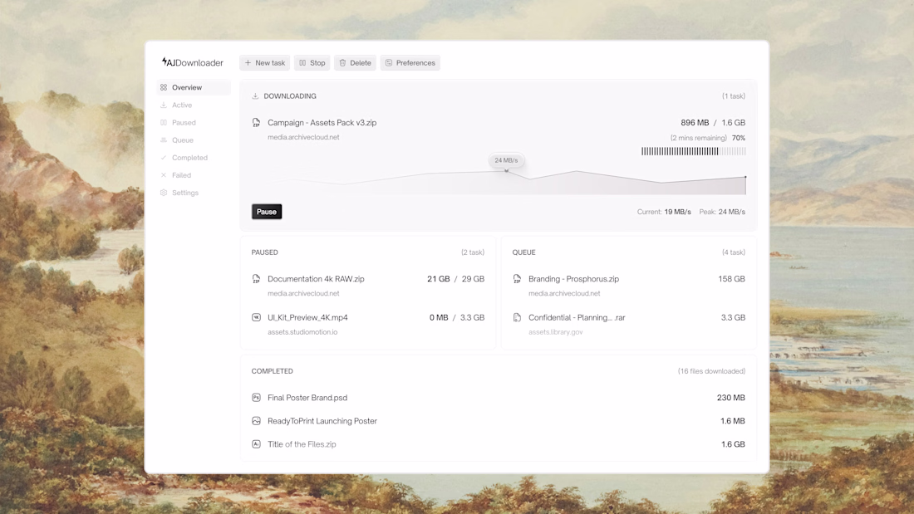914x514 pixels.
Task: Click the '(2 task)' paused count
Action: click(473, 252)
